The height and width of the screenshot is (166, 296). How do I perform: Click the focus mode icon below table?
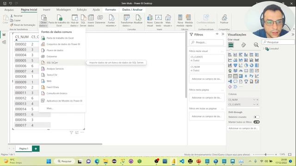click(77, 132)
